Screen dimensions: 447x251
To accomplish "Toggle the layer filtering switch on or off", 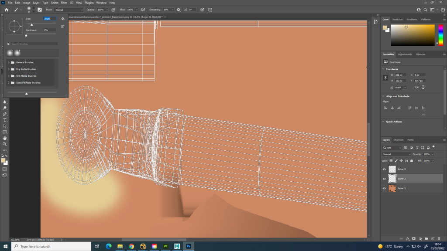I will pyautogui.click(x=433, y=147).
